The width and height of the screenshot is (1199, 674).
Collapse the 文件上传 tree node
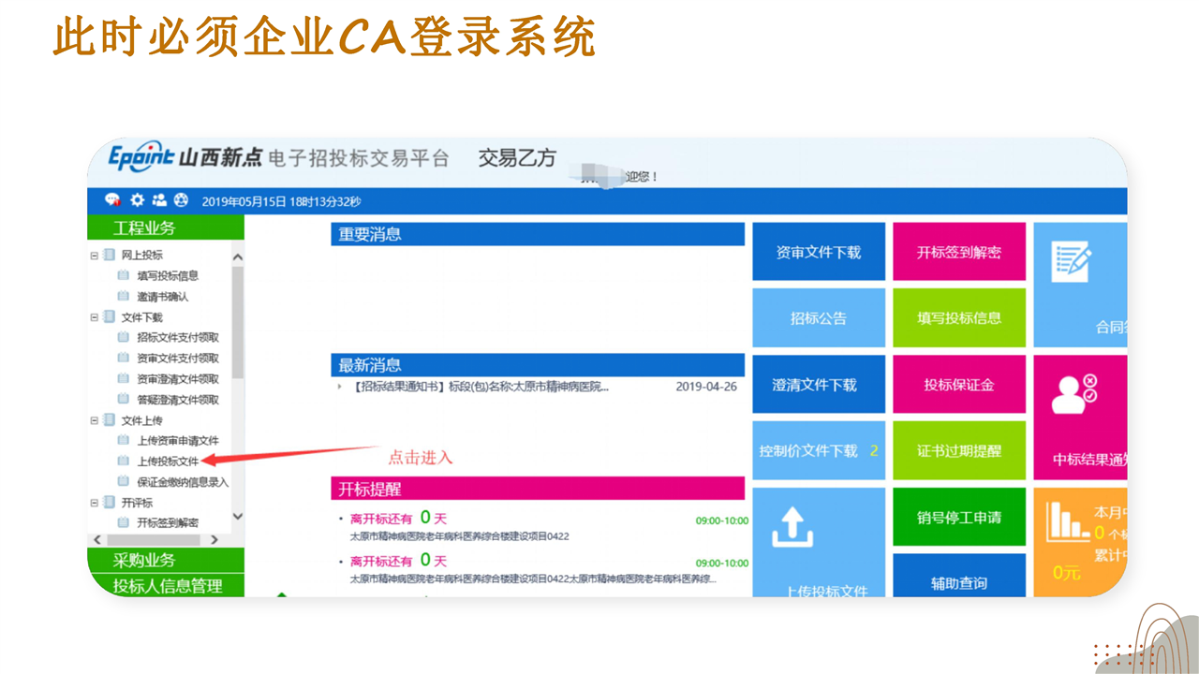coord(95,420)
